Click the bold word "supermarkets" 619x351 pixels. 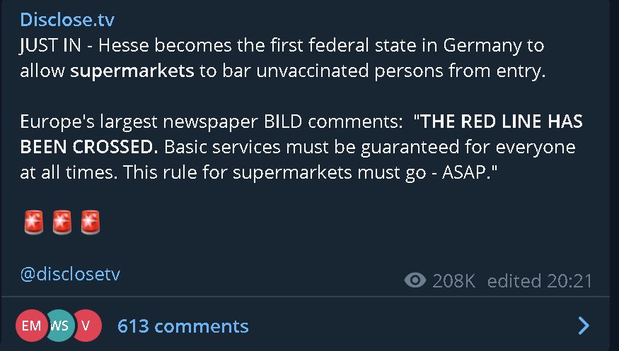(132, 73)
